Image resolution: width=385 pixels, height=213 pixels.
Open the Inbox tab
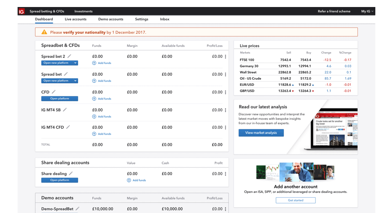(x=165, y=19)
